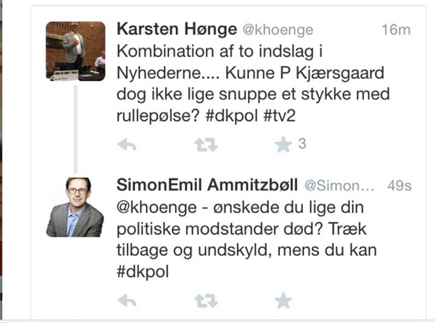
Task: Click the #dkpol hashtag in first tweet
Action: click(232, 116)
